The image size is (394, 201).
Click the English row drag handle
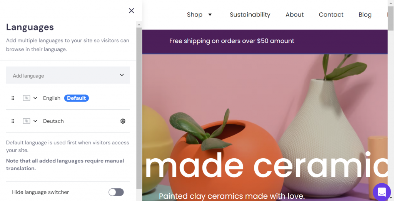point(13,98)
